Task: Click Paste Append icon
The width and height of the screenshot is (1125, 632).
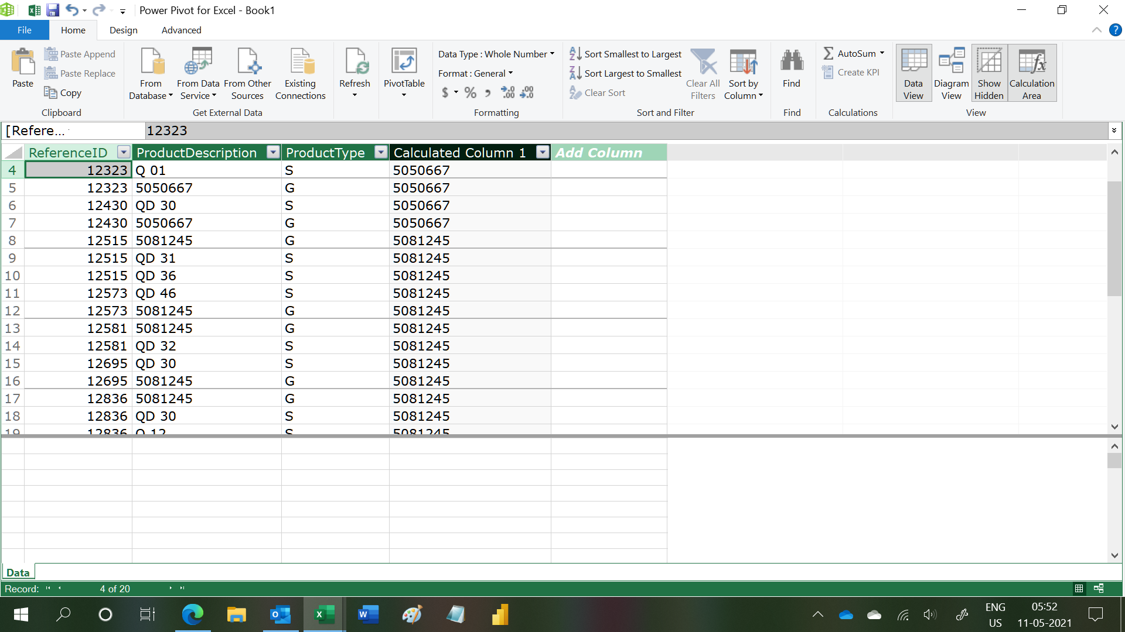Action: tap(51, 54)
